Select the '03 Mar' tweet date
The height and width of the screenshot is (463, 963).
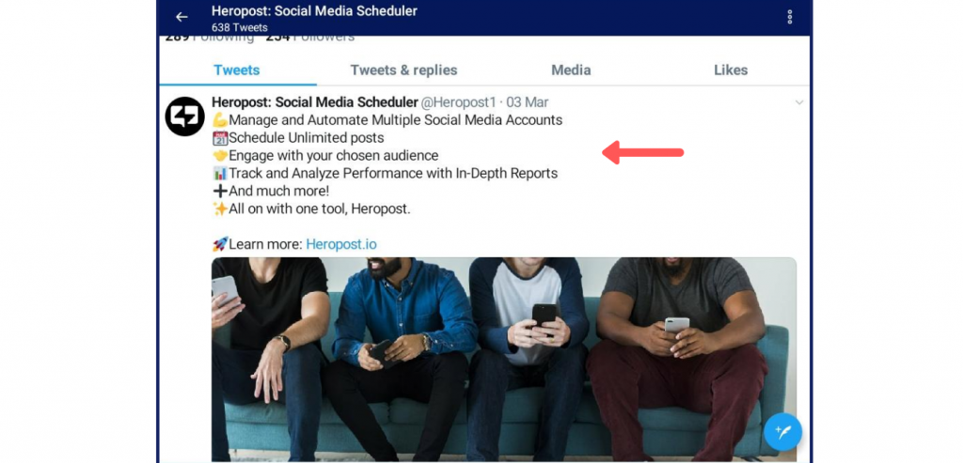(x=527, y=102)
